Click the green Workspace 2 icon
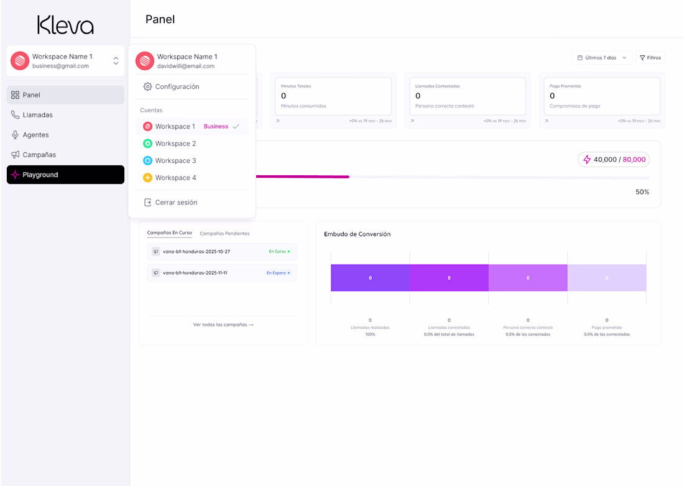 pyautogui.click(x=148, y=144)
